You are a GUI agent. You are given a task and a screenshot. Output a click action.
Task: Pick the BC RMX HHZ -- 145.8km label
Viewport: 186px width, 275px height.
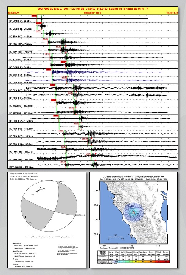pyautogui.click(x=21, y=152)
